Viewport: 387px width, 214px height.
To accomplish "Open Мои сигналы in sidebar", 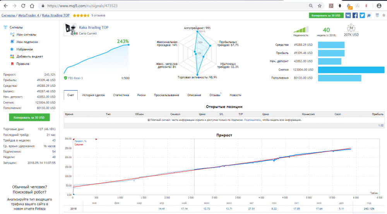I will coord(26,35).
